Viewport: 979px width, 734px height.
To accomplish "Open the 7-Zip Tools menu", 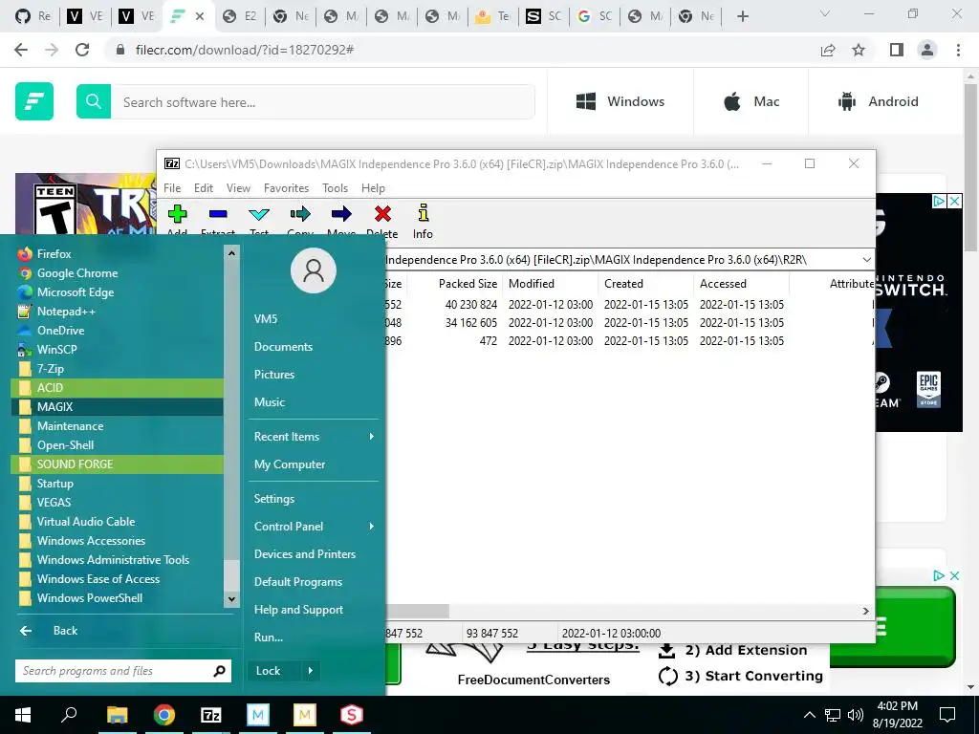I will [x=335, y=188].
